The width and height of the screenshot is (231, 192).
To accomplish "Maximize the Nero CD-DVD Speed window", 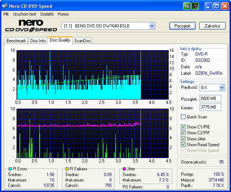I will tap(217, 6).
